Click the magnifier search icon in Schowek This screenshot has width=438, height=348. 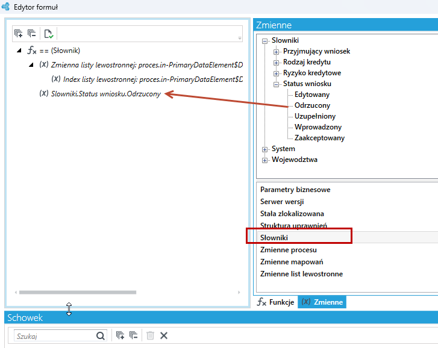[x=101, y=336]
